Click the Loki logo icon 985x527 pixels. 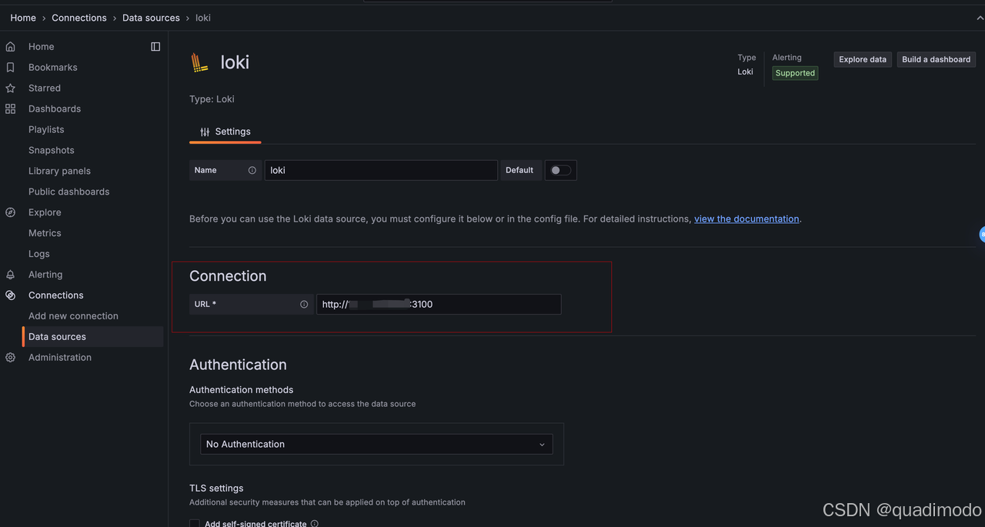(199, 62)
